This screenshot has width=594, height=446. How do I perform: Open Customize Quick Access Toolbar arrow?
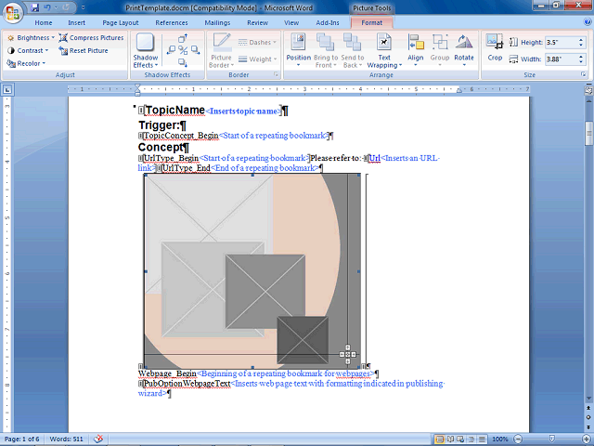[83, 7]
